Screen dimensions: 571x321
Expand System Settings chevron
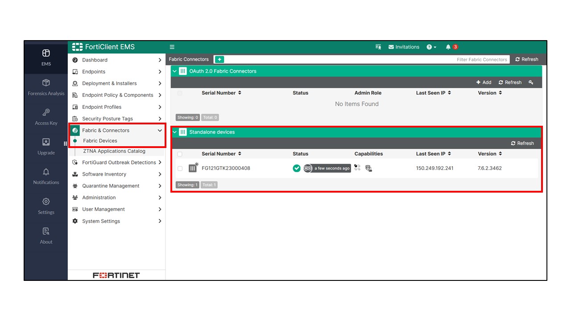[160, 221]
